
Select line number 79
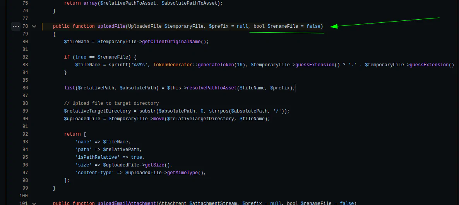25,34
